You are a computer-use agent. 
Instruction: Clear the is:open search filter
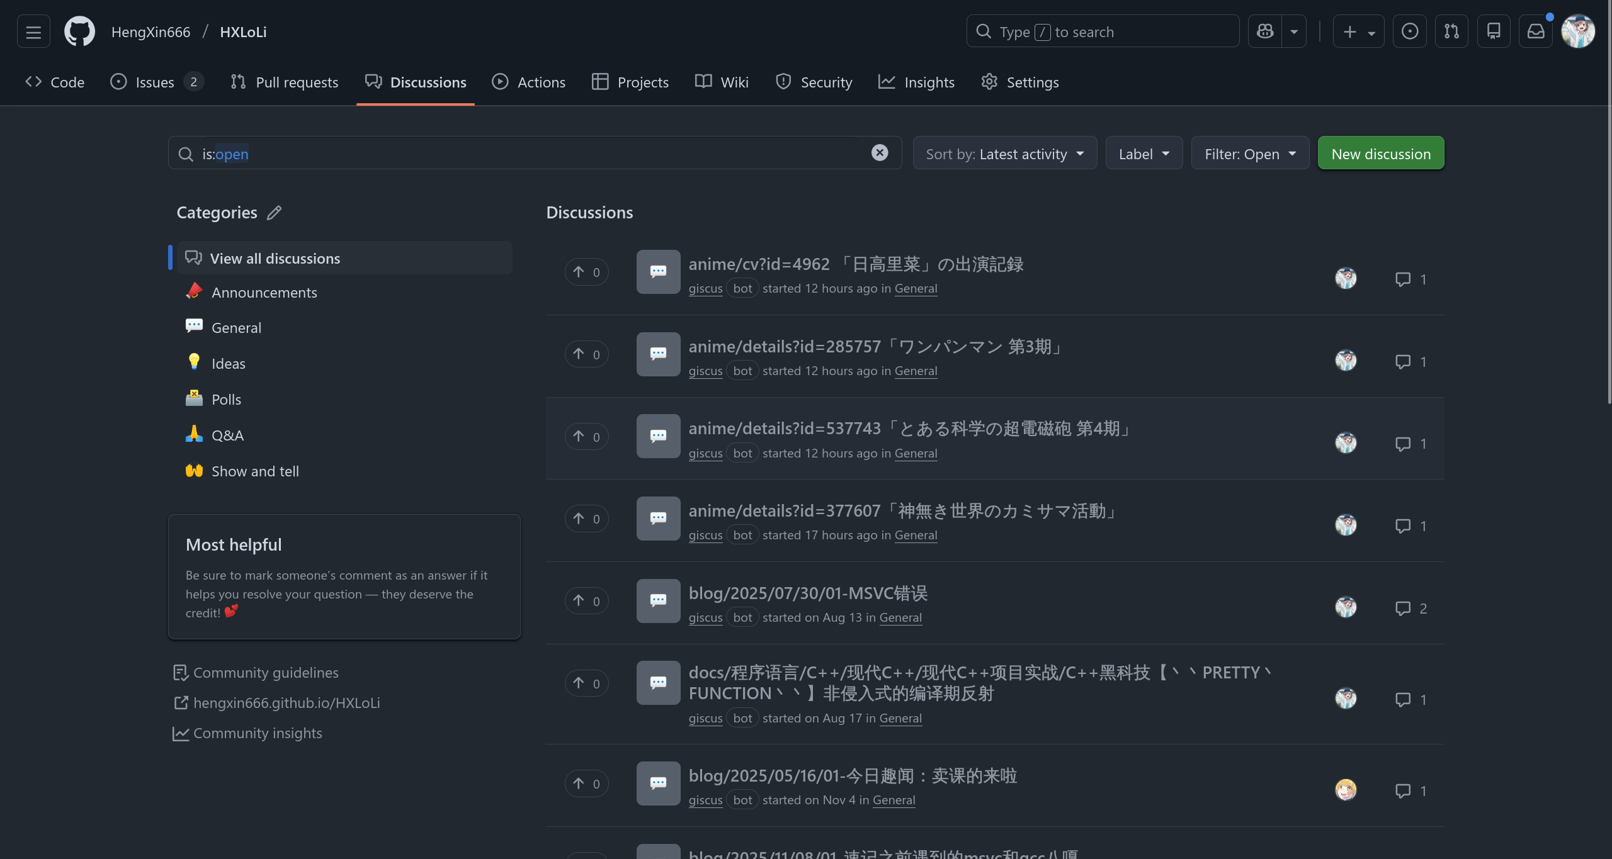[x=880, y=153]
